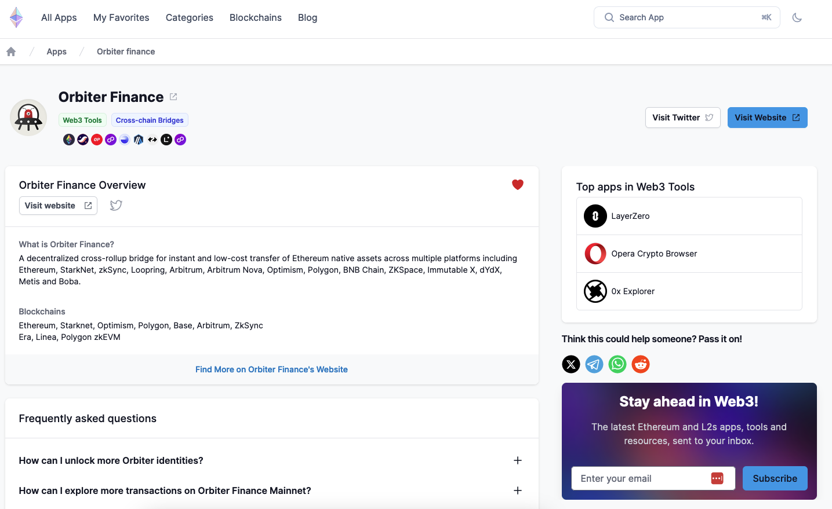Viewport: 832px width, 509px height.
Task: Expand the Orbiter Finance Mainnet transactions question
Action: coord(271,490)
